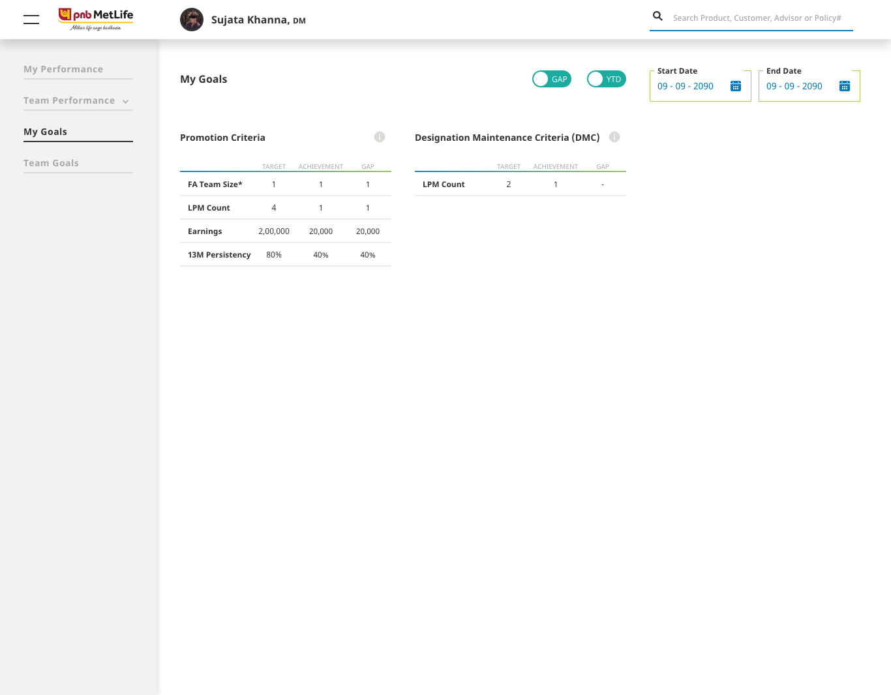Click the PNB MetLife logo
891x695 pixels.
pyautogui.click(x=96, y=19)
